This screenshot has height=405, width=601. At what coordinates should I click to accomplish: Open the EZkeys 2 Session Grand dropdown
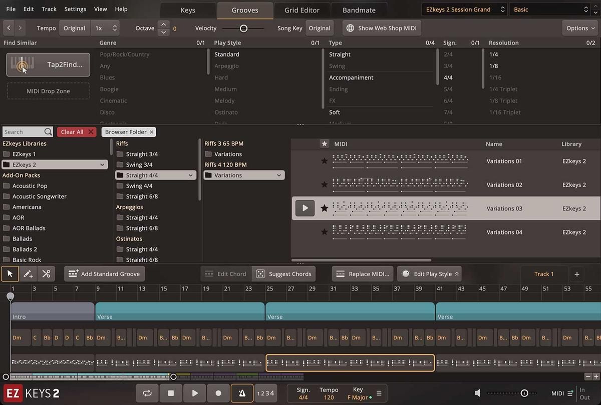point(464,9)
